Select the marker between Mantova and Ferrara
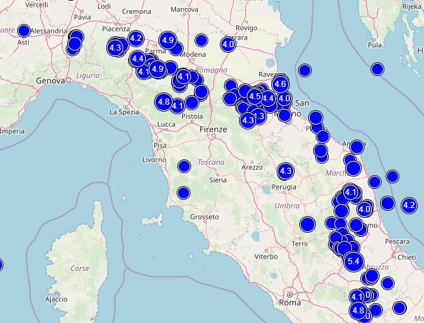Image resolution: width=424 pixels, height=323 pixels. coord(201,40)
